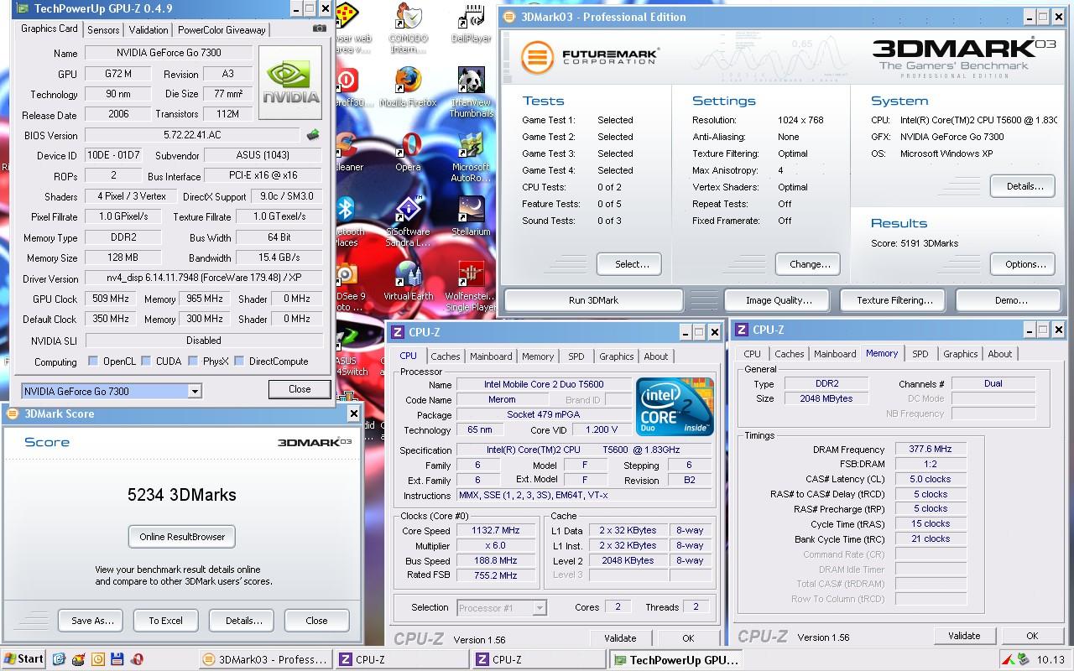Viewport: 1074px width, 671px height.
Task: Switch to the 3DMark03 taskbar button
Action: [266, 659]
